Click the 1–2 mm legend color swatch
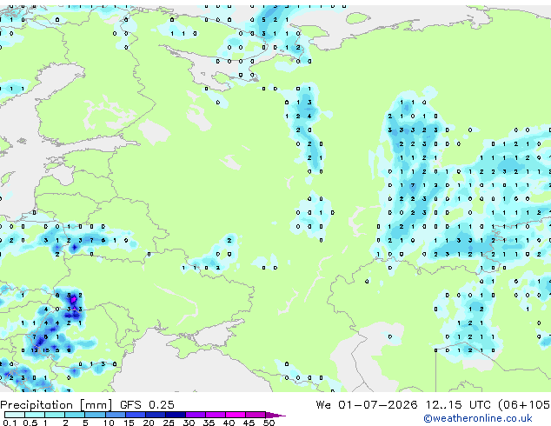 (55, 415)
